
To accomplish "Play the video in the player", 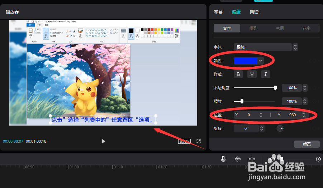I will click(103, 141).
